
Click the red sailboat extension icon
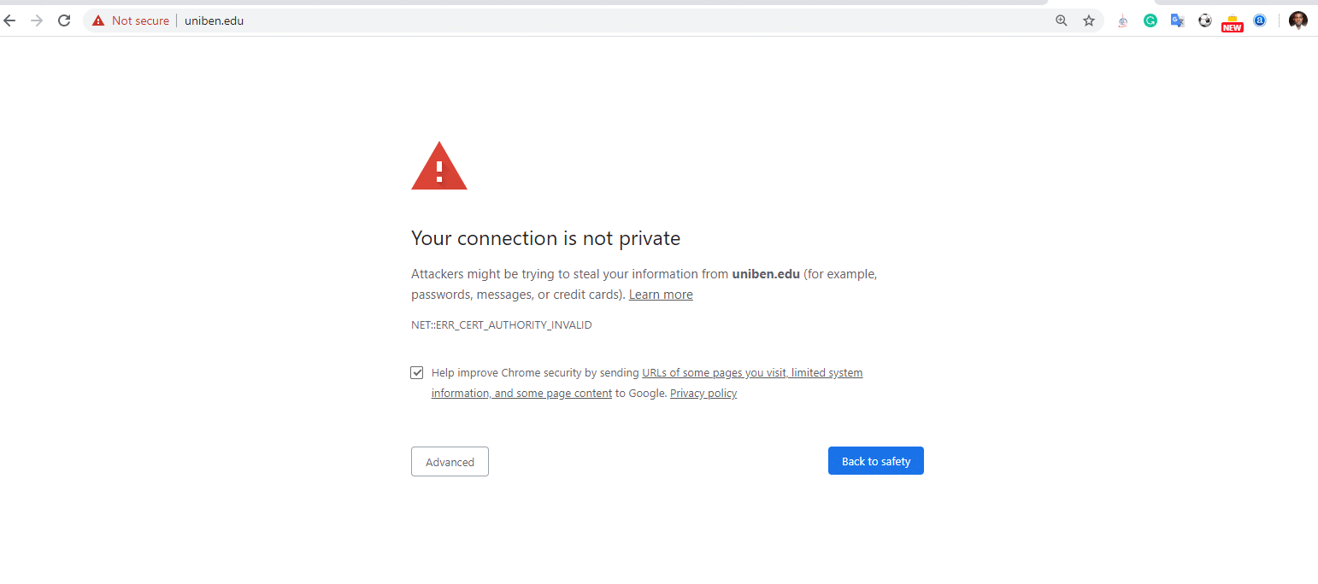point(1123,21)
